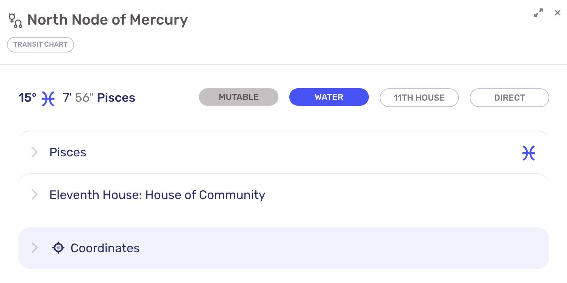Click the Coordinates target crosshair icon
This screenshot has height=283, width=567.
point(58,248)
